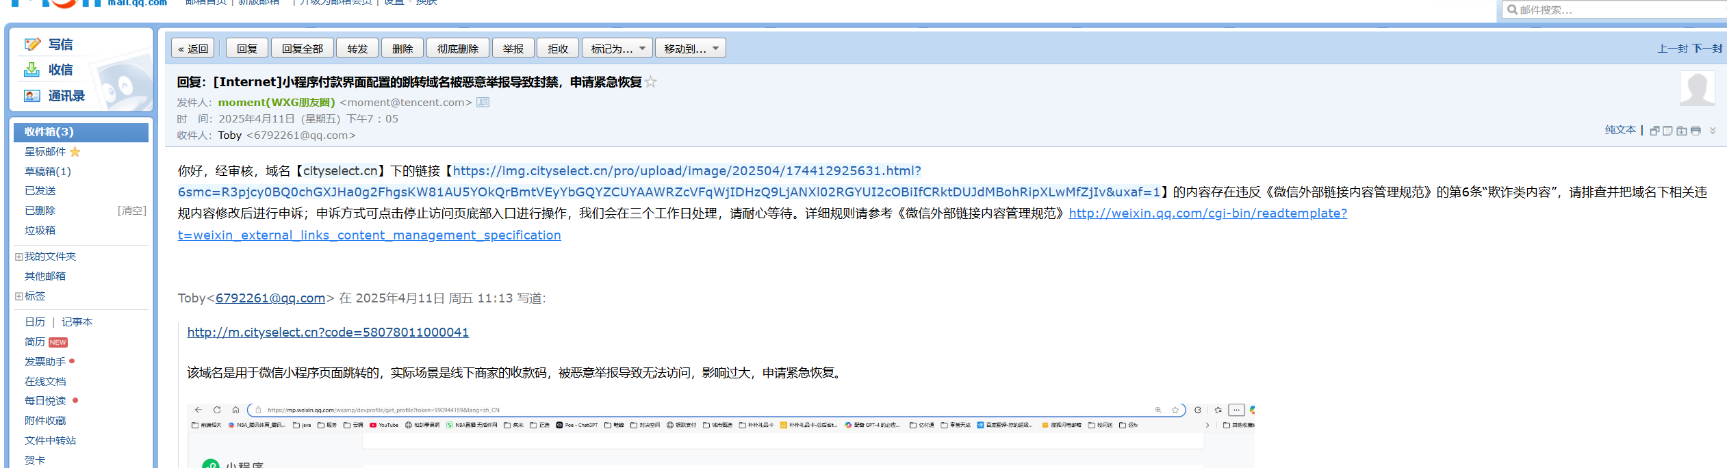Expand the 标签 tree node
Viewport: 1727px width, 468px height.
coord(19,296)
